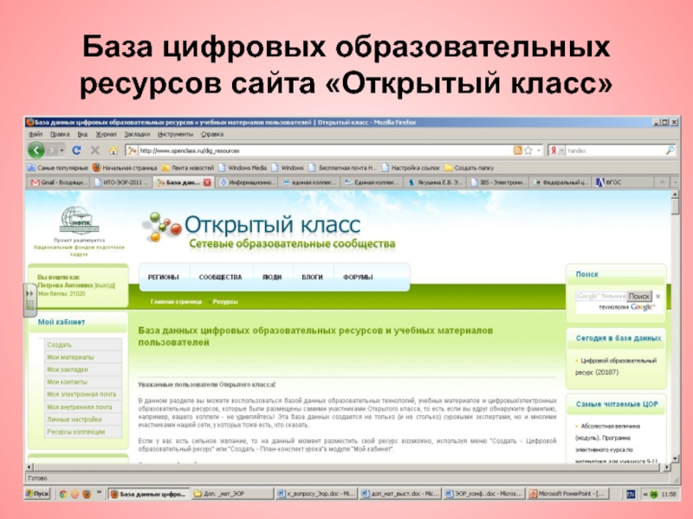Open Цифровой образовательный ресурс (20187) link

(616, 366)
